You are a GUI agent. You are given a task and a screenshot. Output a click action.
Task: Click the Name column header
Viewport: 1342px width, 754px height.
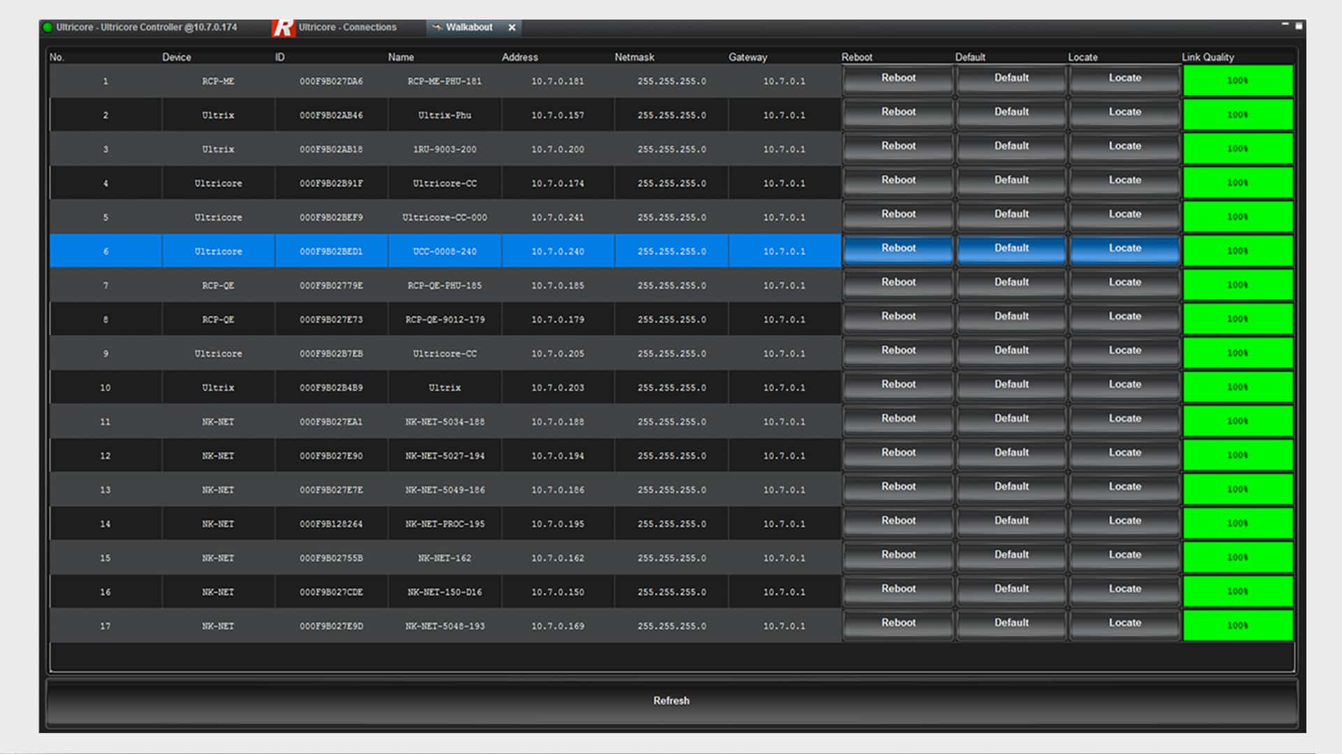point(401,57)
